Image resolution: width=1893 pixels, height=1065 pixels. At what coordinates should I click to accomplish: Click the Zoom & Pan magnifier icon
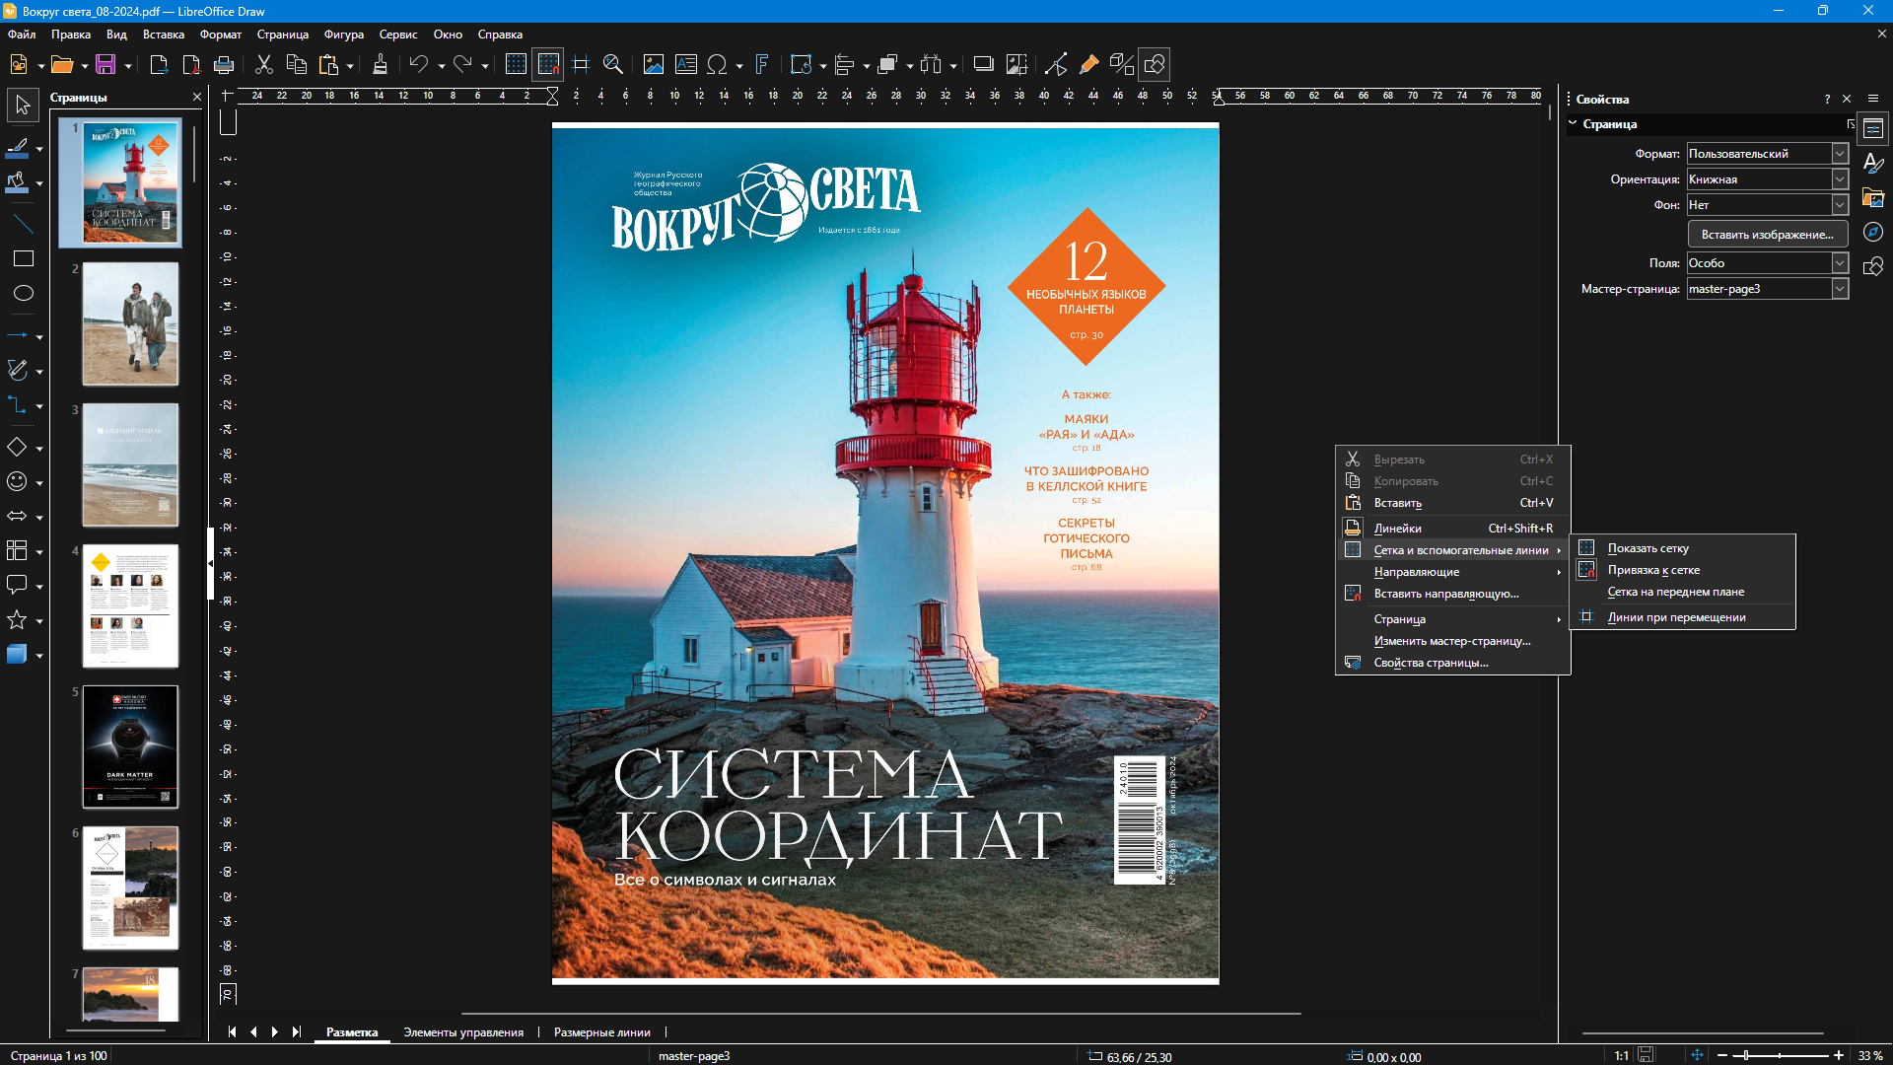click(612, 65)
